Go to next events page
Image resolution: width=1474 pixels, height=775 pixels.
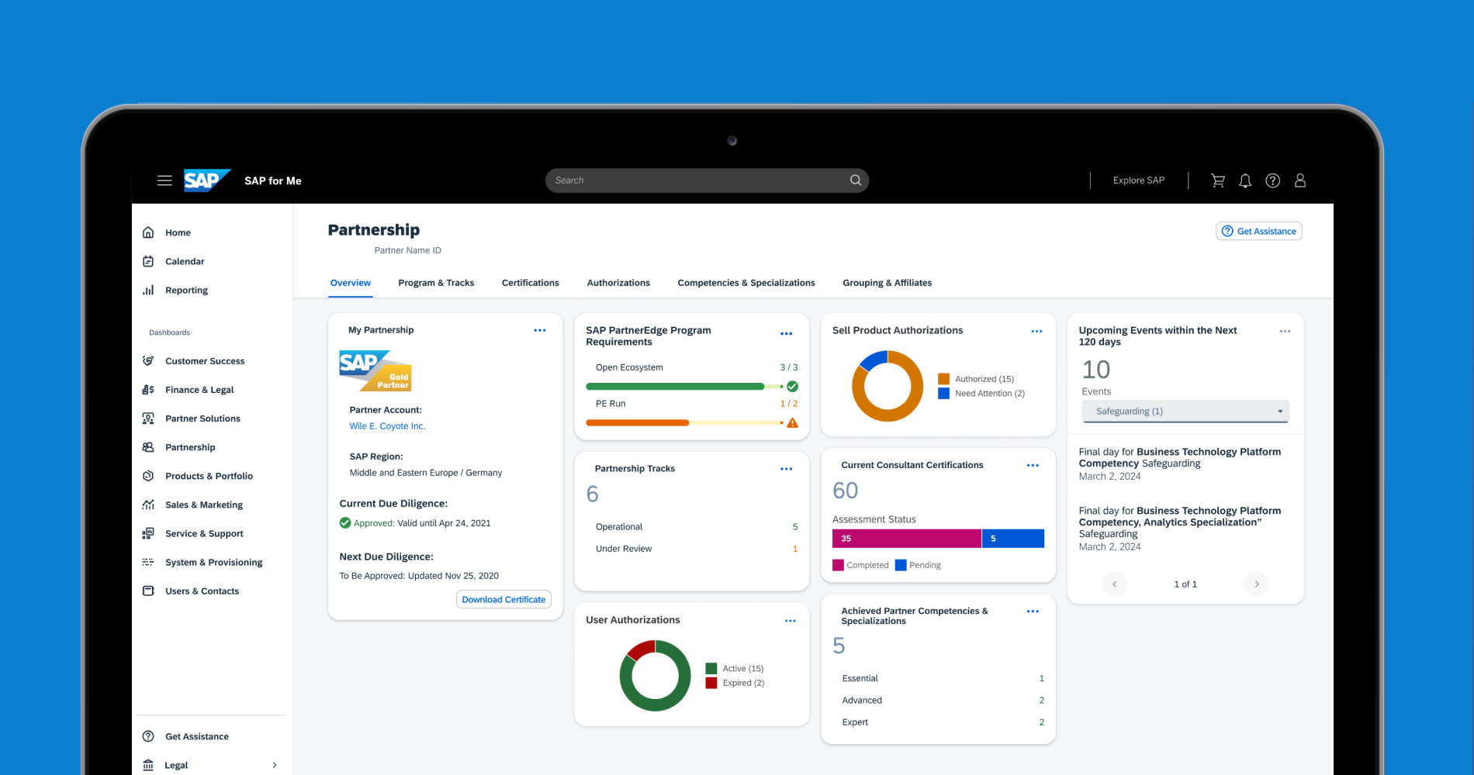[1257, 584]
